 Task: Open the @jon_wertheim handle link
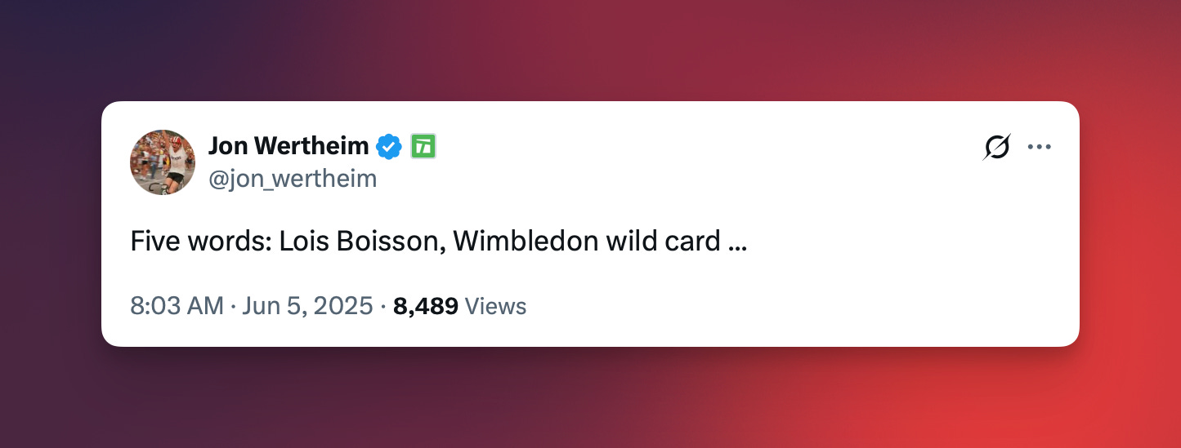(x=293, y=178)
